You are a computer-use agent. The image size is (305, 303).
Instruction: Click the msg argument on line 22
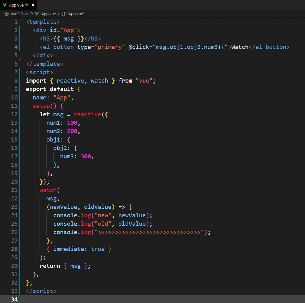coord(51,198)
